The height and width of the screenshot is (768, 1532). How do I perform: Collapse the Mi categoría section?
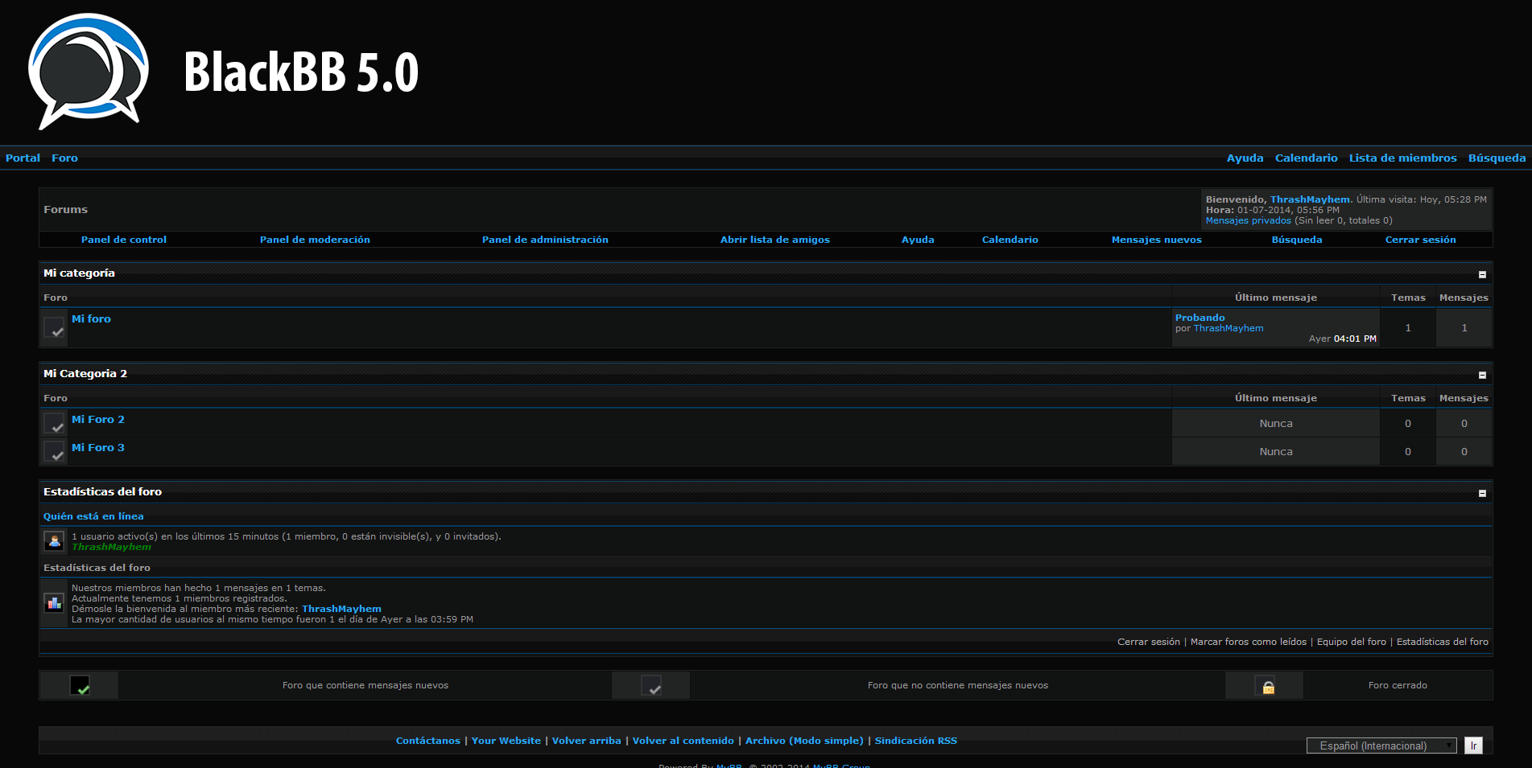1482,274
